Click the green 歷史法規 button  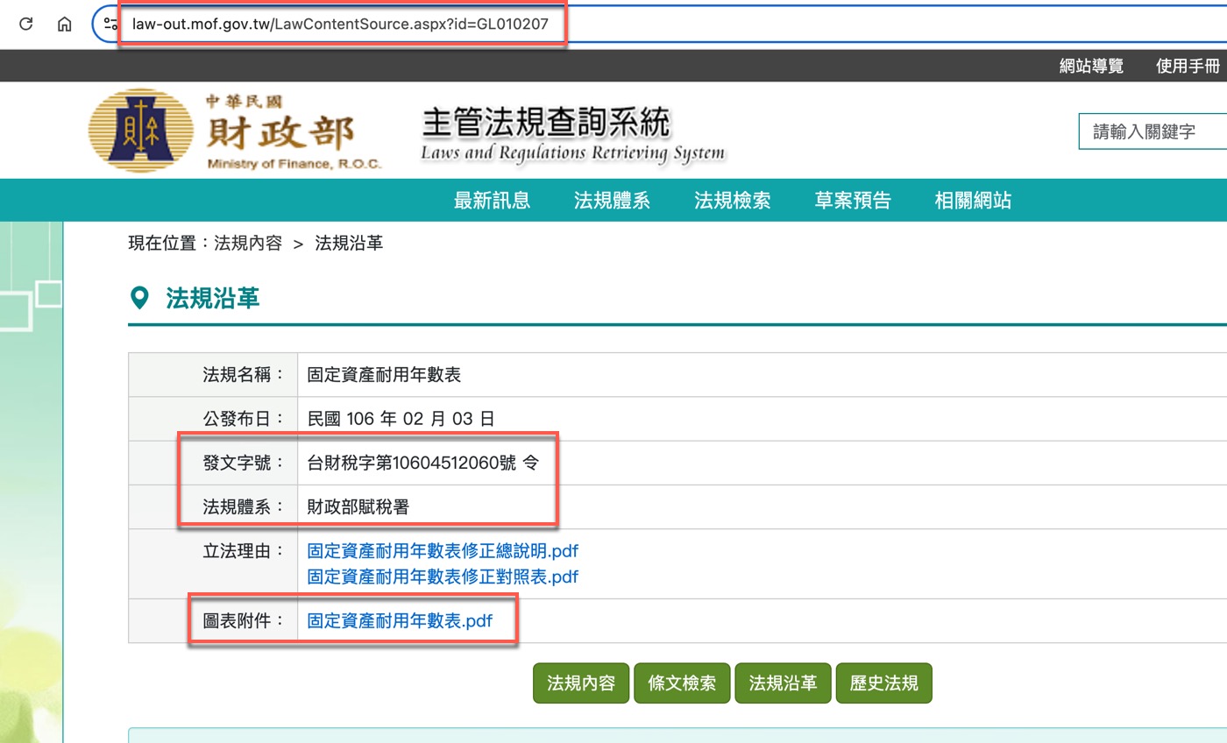coord(883,683)
